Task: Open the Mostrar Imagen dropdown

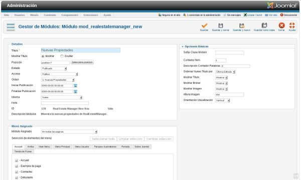Action: point(222,89)
